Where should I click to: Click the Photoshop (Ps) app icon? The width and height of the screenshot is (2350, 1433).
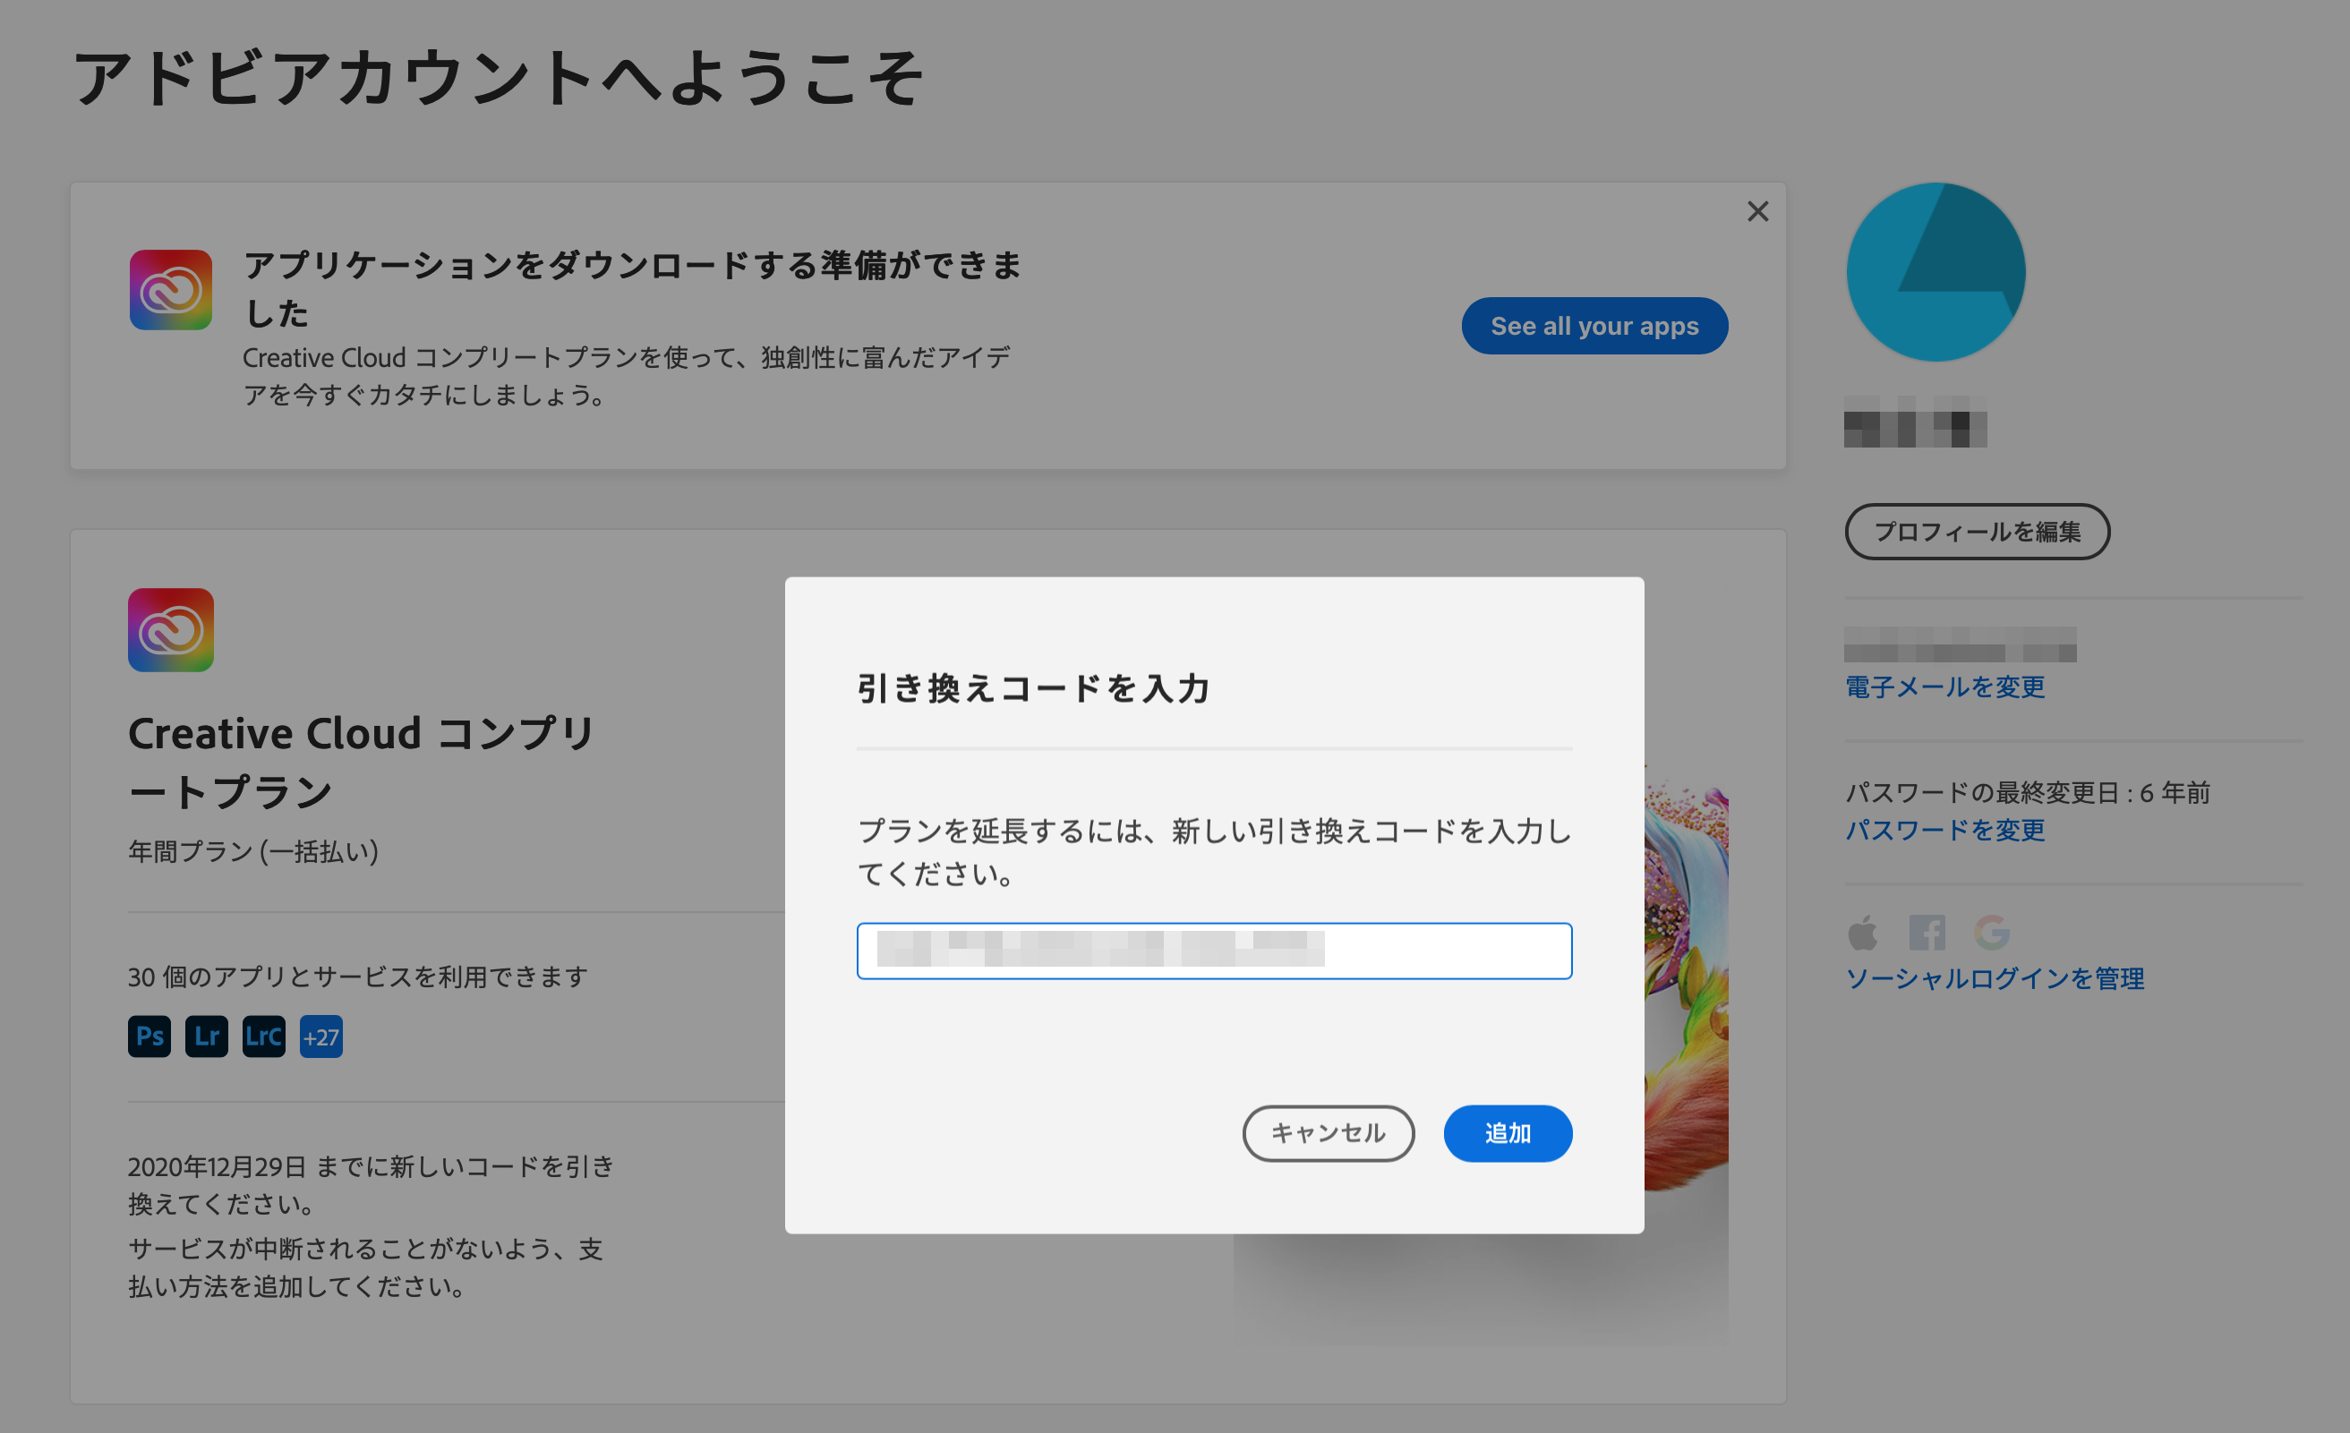click(150, 1036)
